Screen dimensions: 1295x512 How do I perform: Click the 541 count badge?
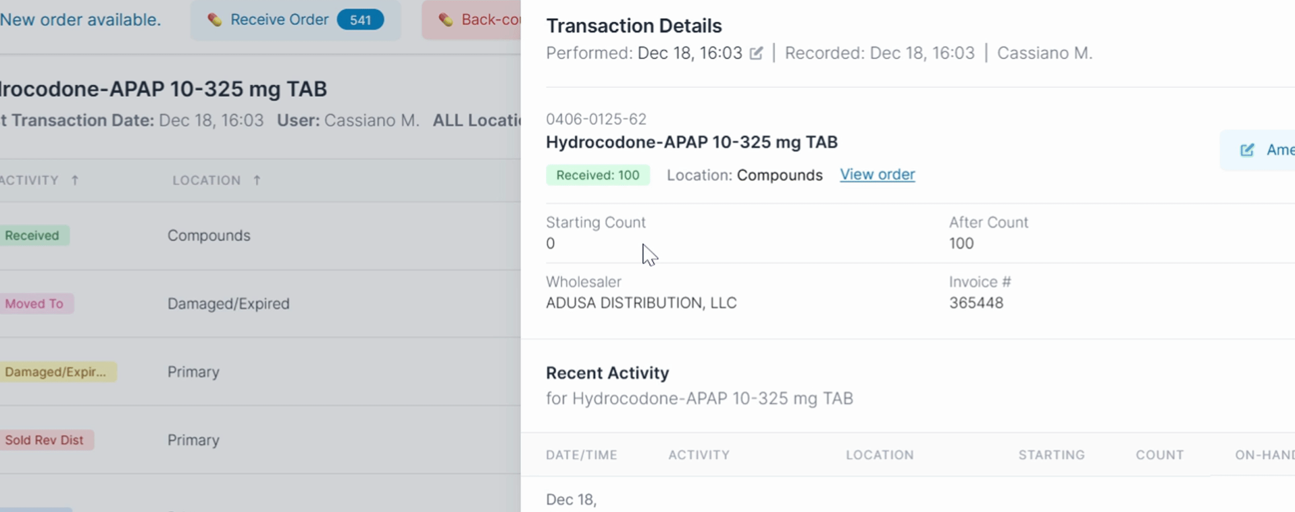point(360,19)
